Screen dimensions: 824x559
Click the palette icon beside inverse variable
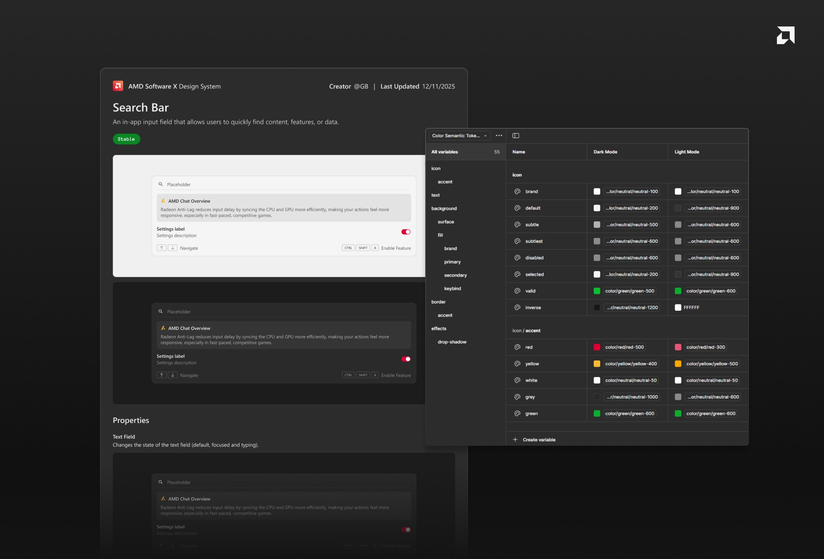[517, 307]
